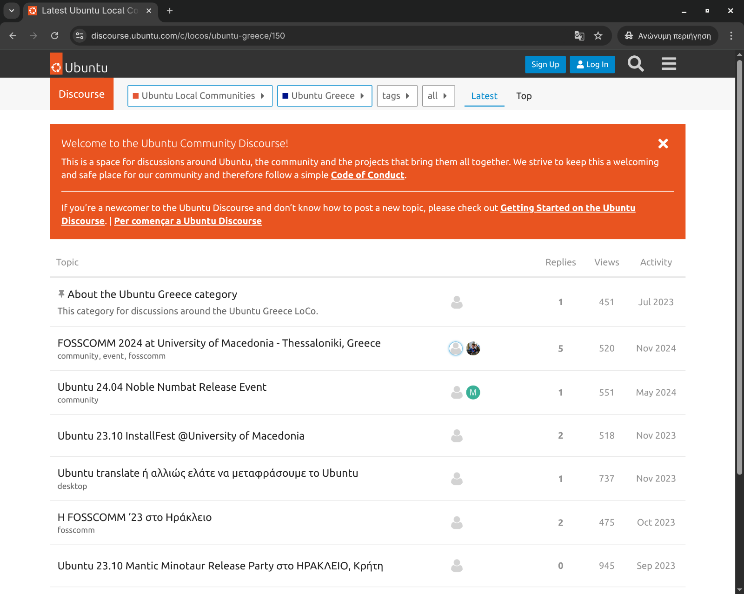
Task: Click the green M avatar
Action: (x=473, y=393)
